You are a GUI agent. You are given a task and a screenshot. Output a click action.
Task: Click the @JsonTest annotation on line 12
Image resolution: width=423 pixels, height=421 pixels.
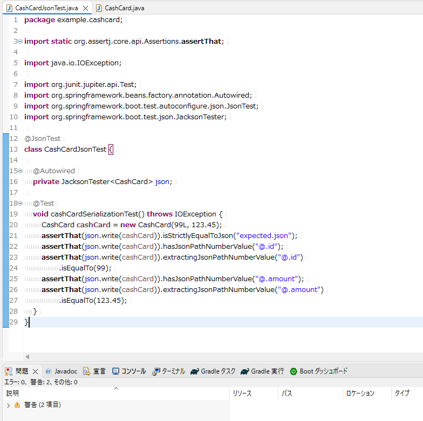click(x=42, y=139)
